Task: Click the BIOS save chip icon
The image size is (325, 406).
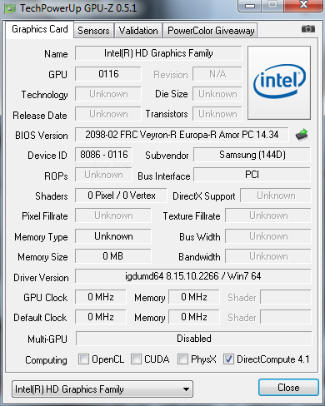Action: coord(302,135)
